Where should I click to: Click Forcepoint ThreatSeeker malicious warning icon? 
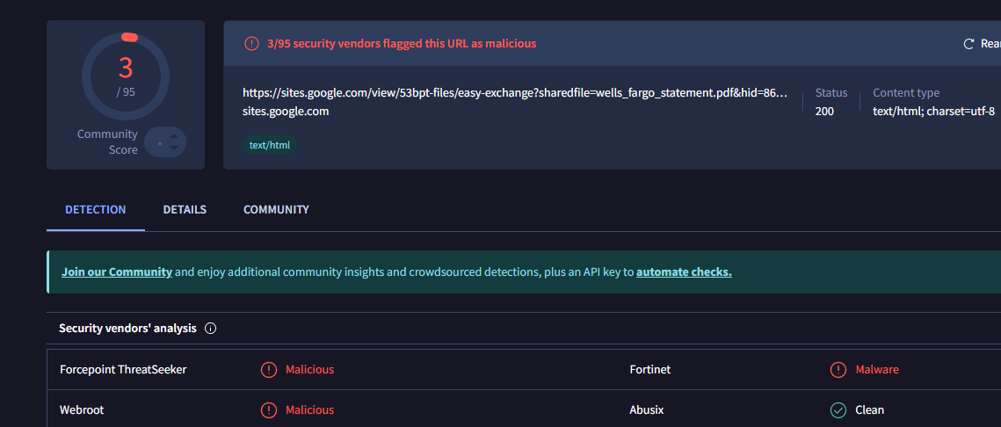pyautogui.click(x=269, y=370)
